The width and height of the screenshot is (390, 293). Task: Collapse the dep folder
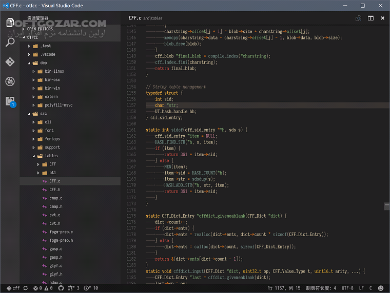pyautogui.click(x=70, y=62)
